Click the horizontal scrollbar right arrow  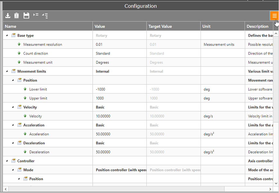(x=270, y=189)
